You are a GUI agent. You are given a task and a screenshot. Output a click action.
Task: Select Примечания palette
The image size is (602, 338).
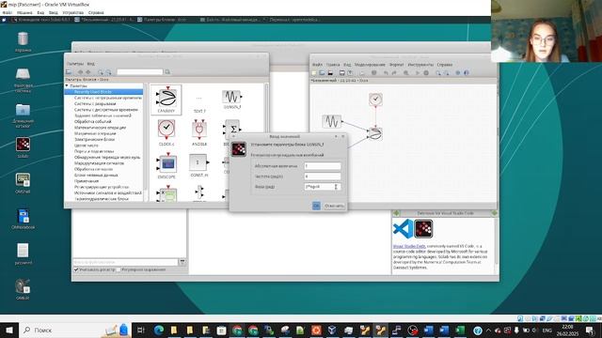coord(87,181)
